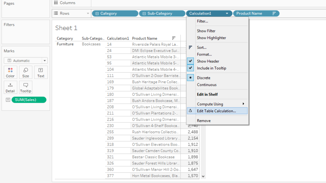Click the Category pill on Rows shelf

point(115,14)
